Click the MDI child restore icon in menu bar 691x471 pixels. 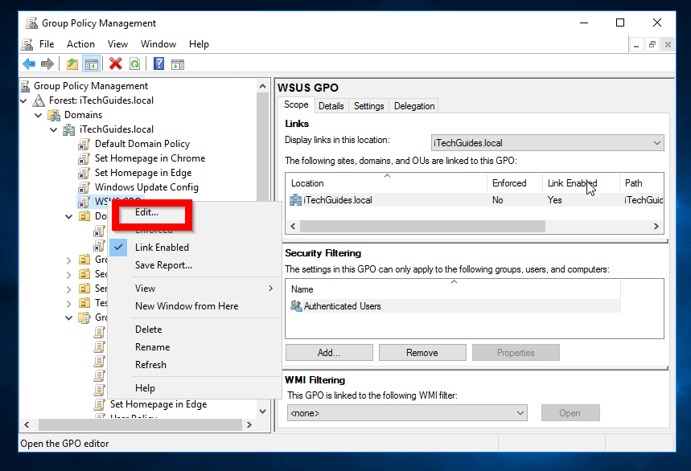tap(652, 44)
